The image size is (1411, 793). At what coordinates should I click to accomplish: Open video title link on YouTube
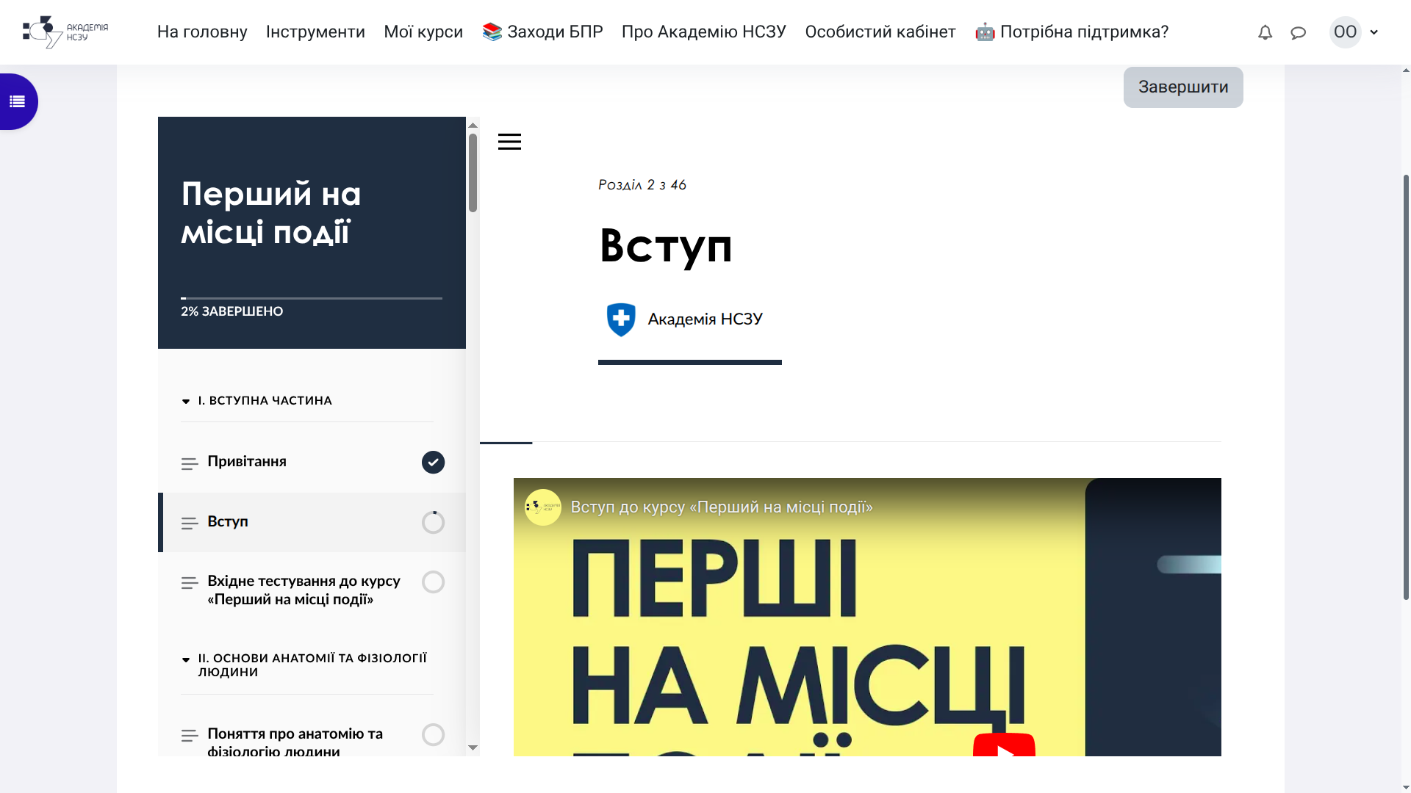[x=721, y=507]
